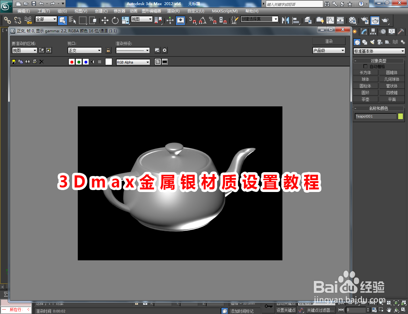Click the 渲染 render button
This screenshot has height=314, width=408.
click(329, 41)
